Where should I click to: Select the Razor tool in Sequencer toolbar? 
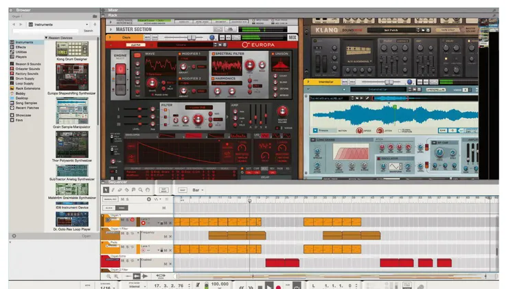click(127, 190)
